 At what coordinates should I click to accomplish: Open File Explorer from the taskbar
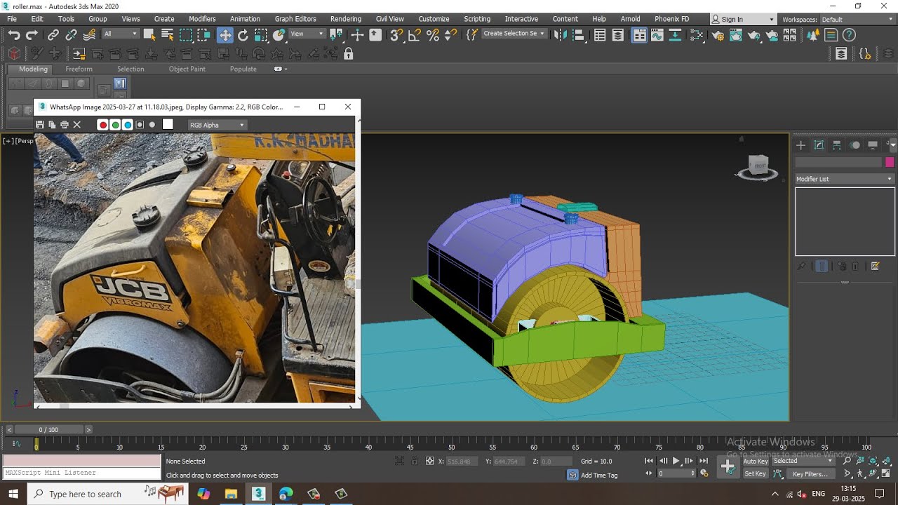coord(231,494)
